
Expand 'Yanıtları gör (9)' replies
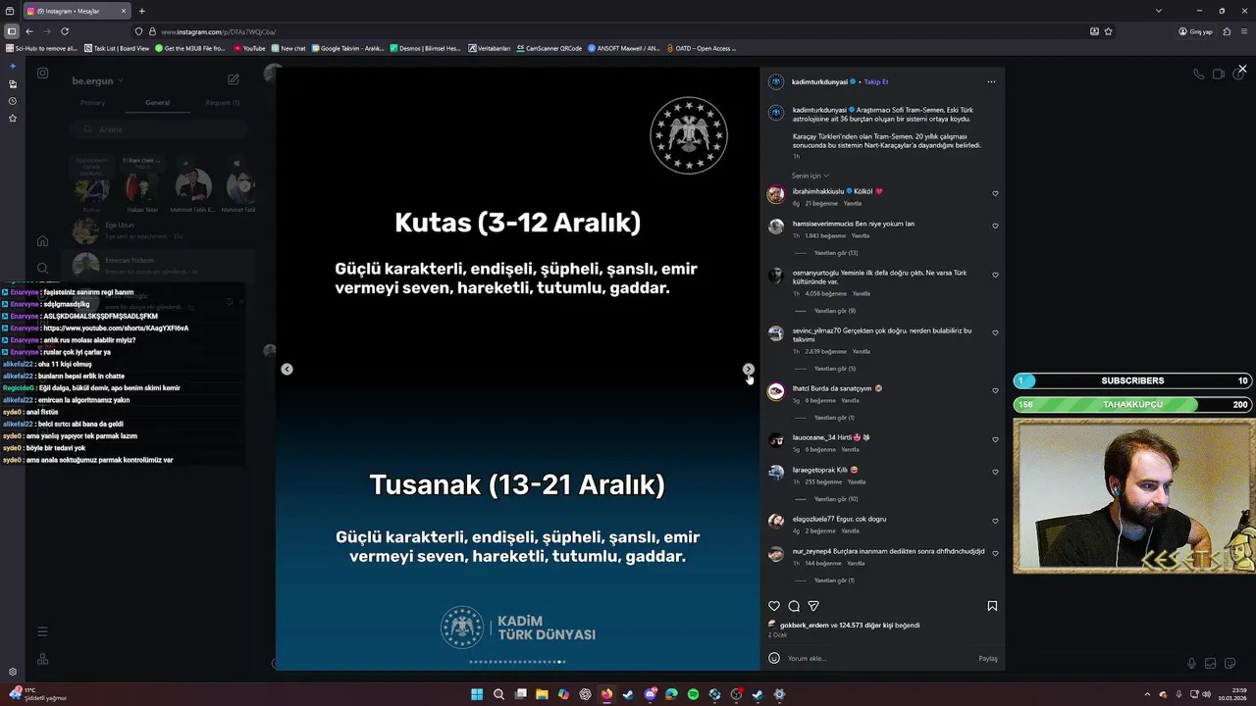(x=834, y=311)
